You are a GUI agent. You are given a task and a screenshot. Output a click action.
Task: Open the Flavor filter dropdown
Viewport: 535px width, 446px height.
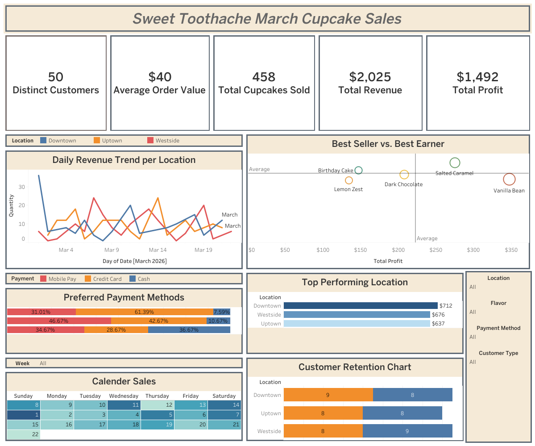click(498, 312)
